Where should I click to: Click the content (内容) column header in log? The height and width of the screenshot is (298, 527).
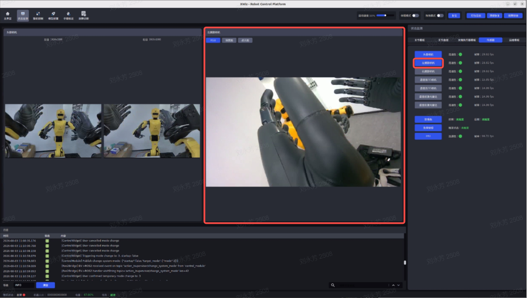click(x=63, y=236)
